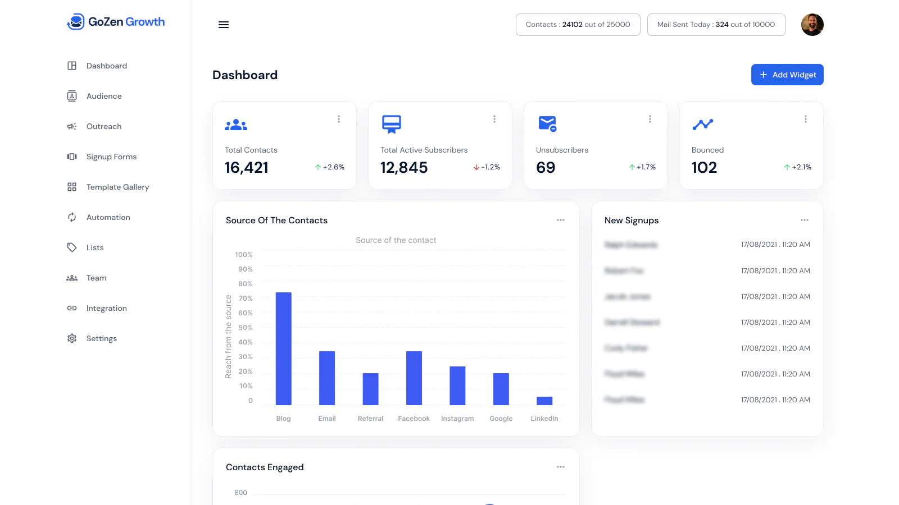Expand Source Of The Contacts options
Viewport: 899px width, 505px height.
561,220
